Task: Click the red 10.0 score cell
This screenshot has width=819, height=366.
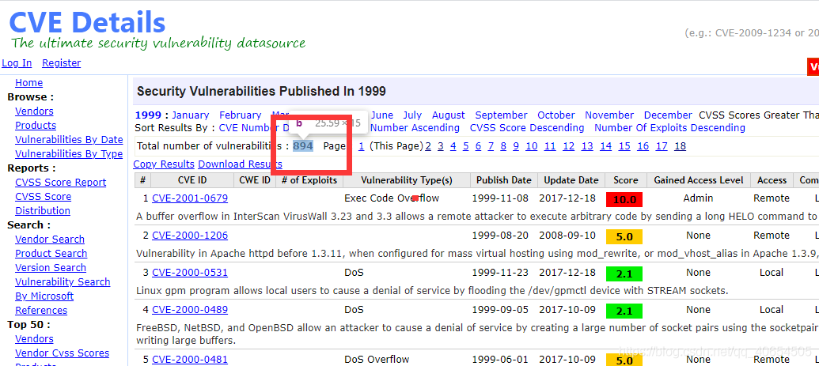Action: click(x=624, y=199)
